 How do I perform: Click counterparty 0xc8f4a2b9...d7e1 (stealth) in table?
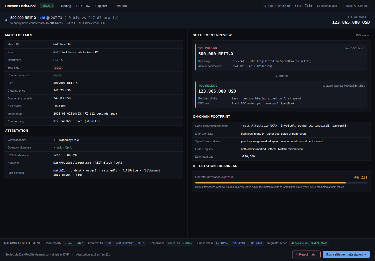[x=77, y=121]
